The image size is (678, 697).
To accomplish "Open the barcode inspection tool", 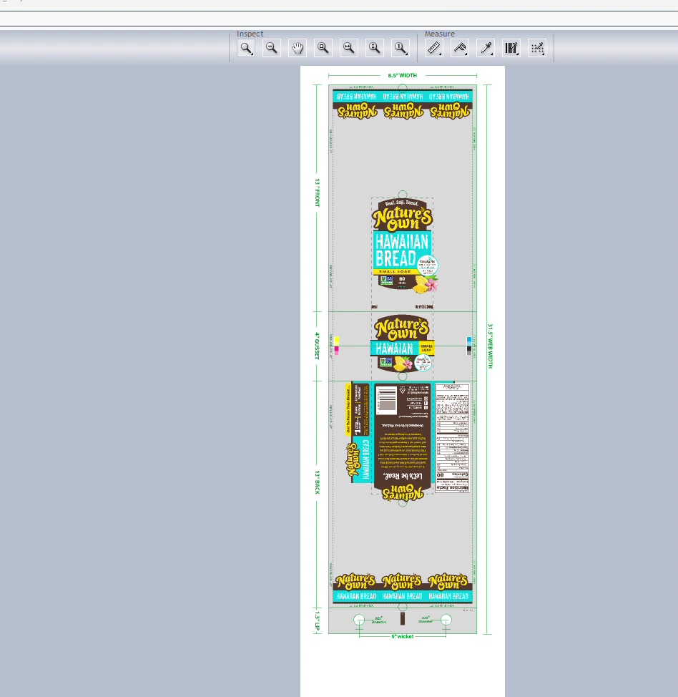I will tap(511, 48).
